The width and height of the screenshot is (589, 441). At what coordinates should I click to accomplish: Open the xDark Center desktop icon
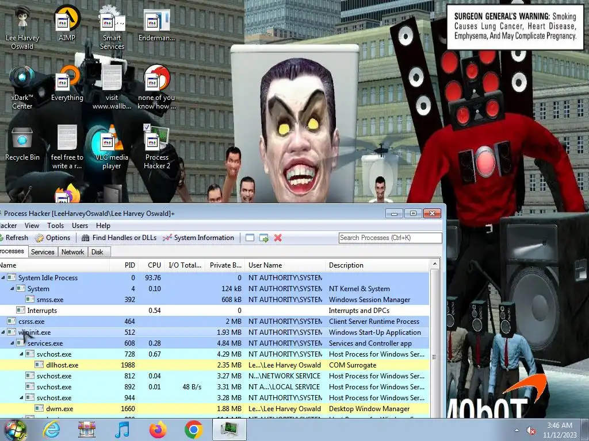pos(22,88)
